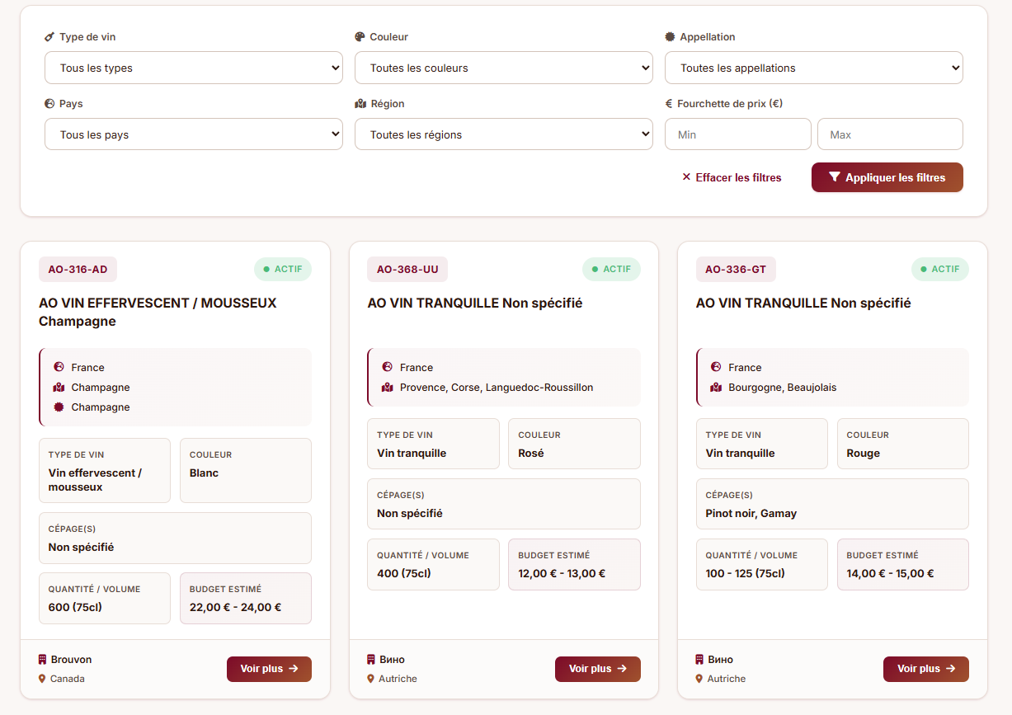Click the euro icon beside "Fourchette de prix"
The width and height of the screenshot is (1012, 715).
tap(670, 103)
